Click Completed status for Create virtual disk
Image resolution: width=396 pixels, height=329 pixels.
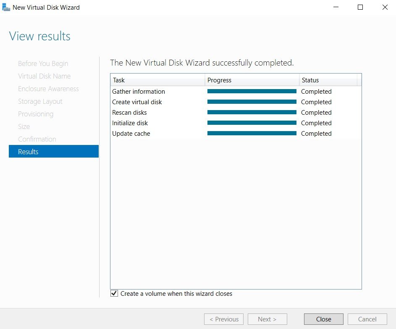pyautogui.click(x=316, y=102)
